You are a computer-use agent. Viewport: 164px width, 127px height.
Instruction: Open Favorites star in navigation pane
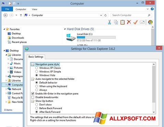(x=7, y=29)
